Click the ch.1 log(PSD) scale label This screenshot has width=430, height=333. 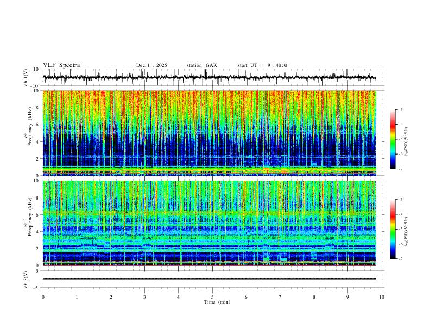[x=407, y=142]
